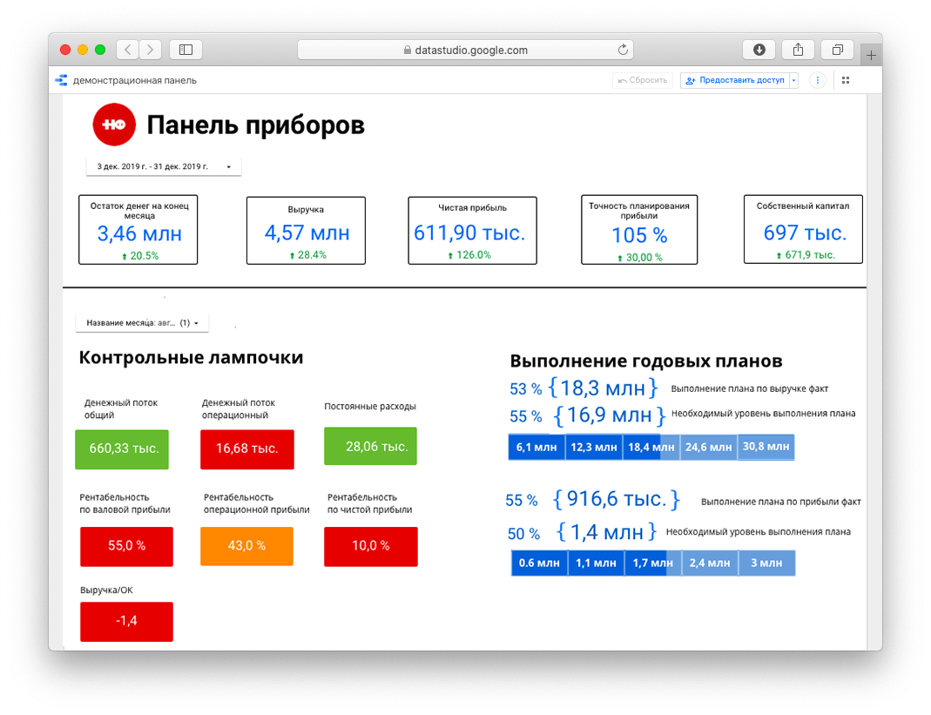
Task: Click the red НФ logo
Action: (114, 125)
